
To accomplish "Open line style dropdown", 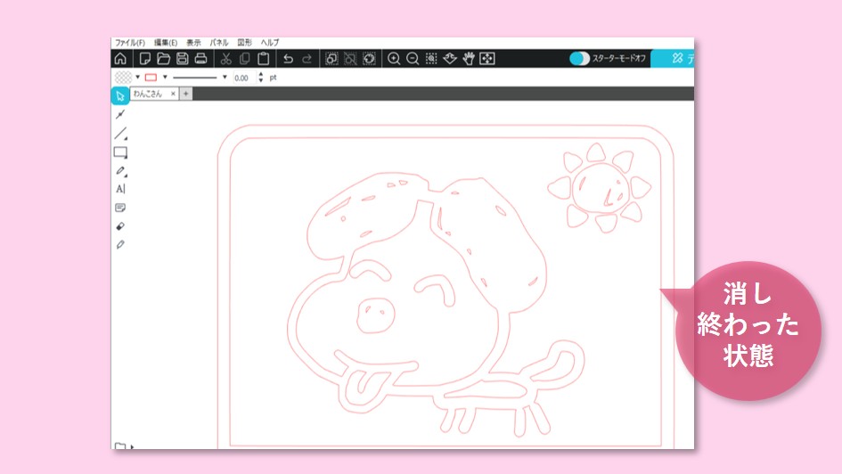I will pyautogui.click(x=225, y=78).
